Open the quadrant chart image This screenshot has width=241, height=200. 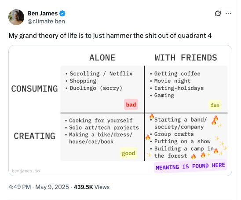pyautogui.click(x=120, y=111)
